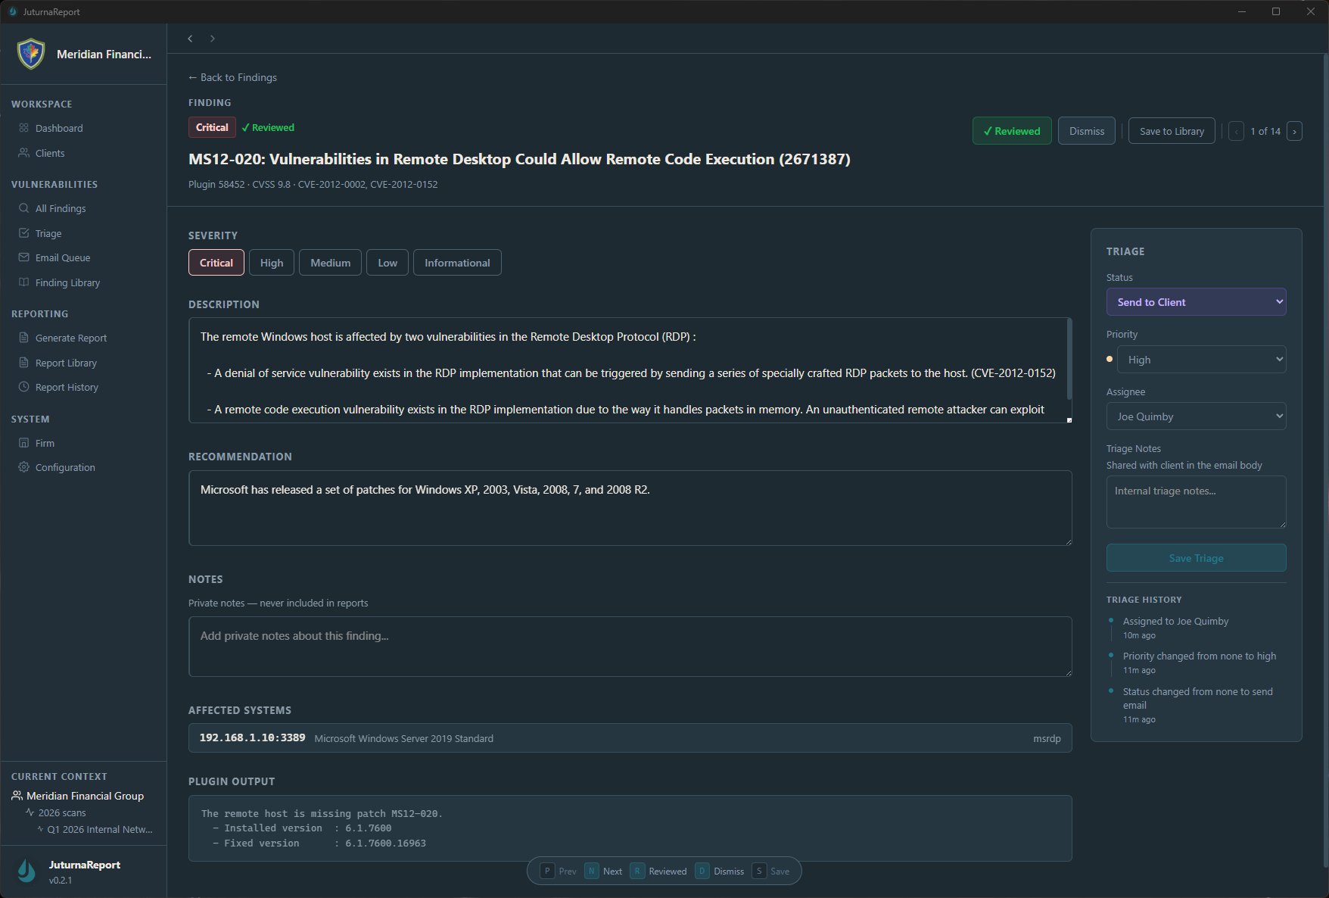Select Informational severity
The width and height of the screenshot is (1329, 898).
pos(456,262)
